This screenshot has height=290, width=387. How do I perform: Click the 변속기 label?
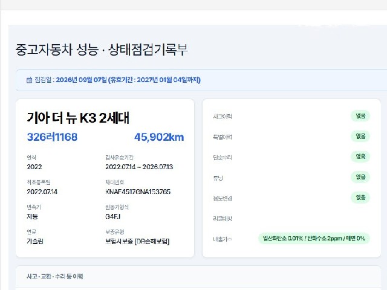[x=34, y=207]
